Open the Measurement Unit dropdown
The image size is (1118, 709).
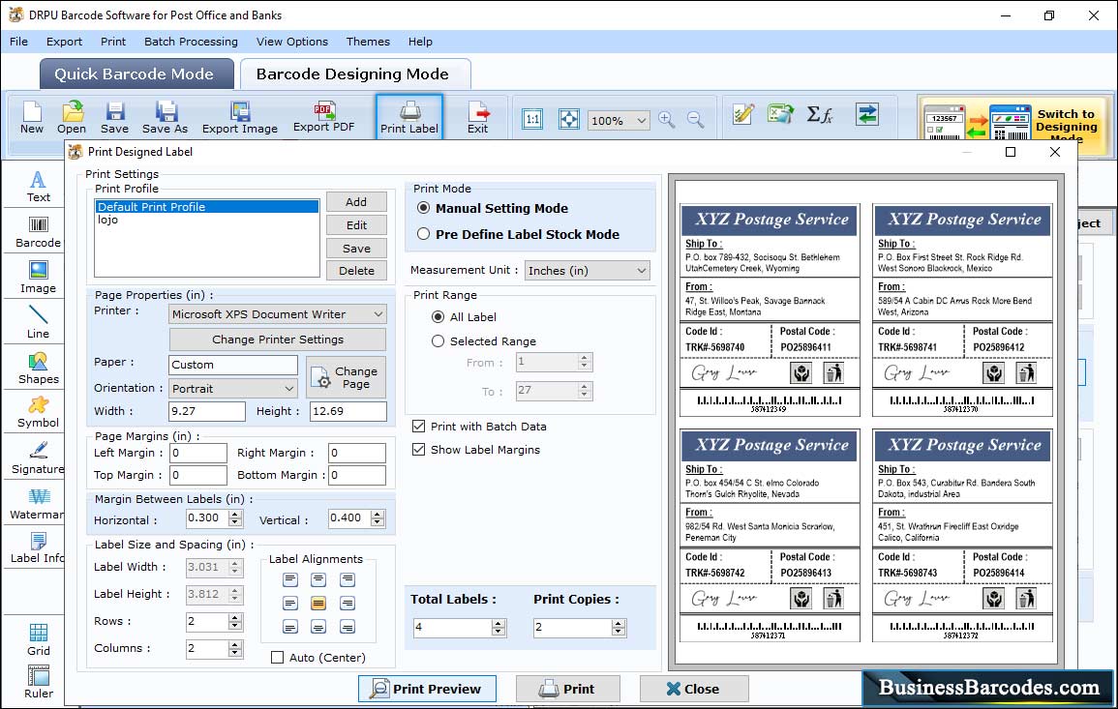[588, 271]
